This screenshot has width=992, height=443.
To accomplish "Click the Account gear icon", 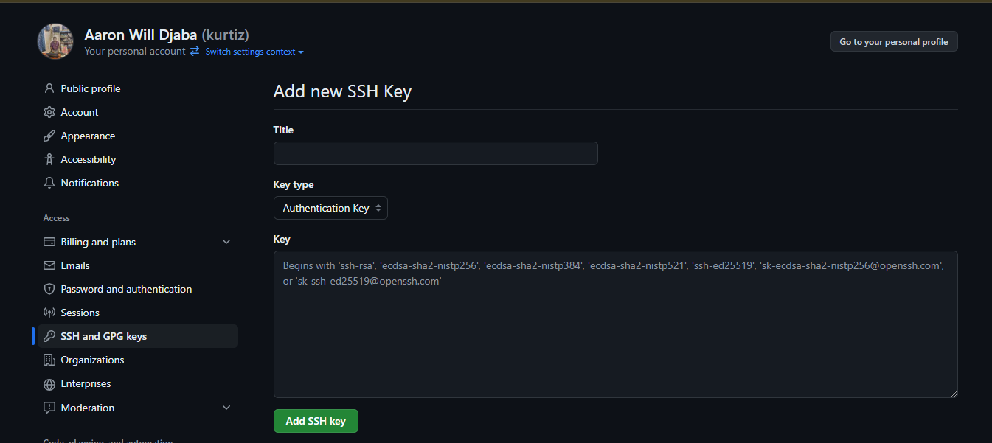I will [x=49, y=112].
